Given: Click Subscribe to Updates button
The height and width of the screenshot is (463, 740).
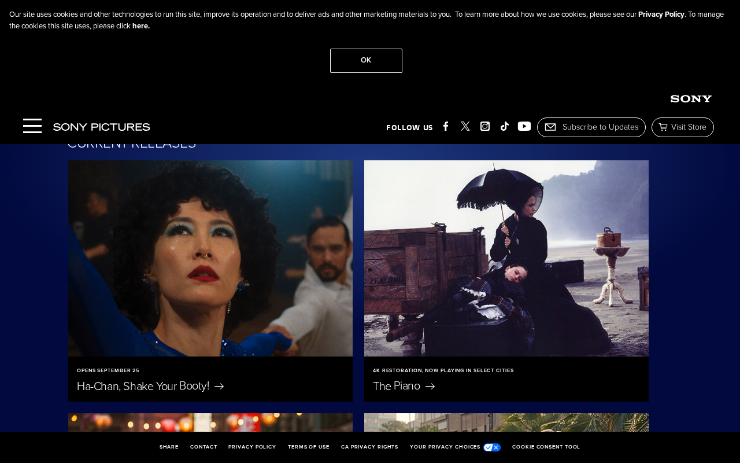Looking at the screenshot, I should (591, 127).
